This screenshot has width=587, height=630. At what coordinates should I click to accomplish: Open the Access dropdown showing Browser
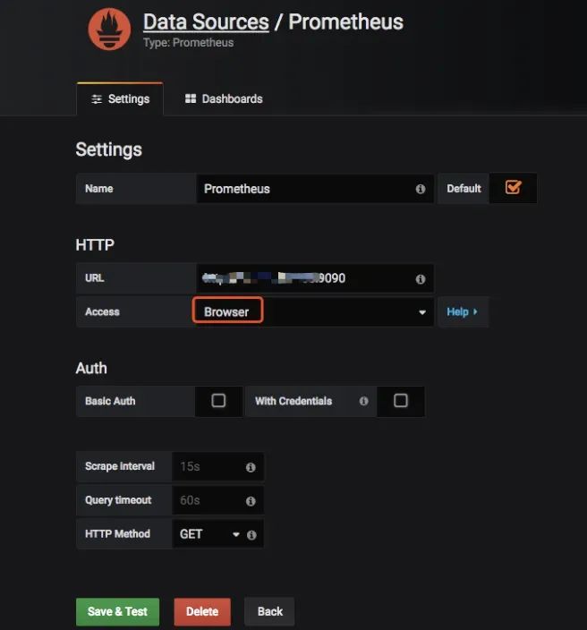click(x=315, y=311)
